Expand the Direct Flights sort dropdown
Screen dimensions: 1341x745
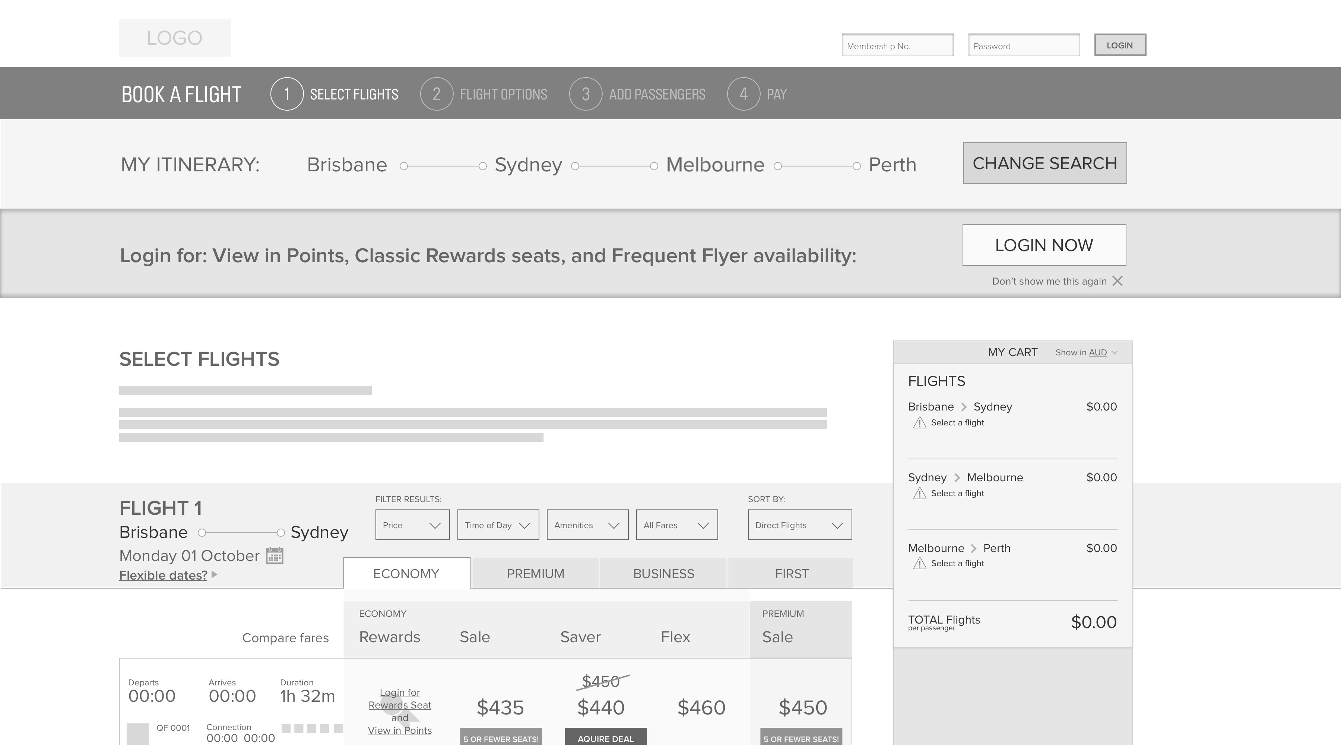click(800, 525)
